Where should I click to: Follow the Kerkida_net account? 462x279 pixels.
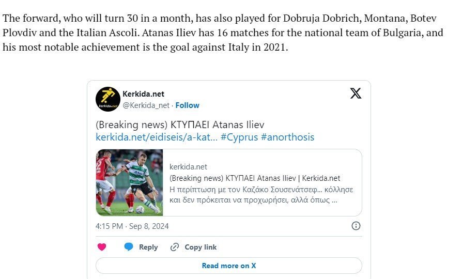coord(187,105)
